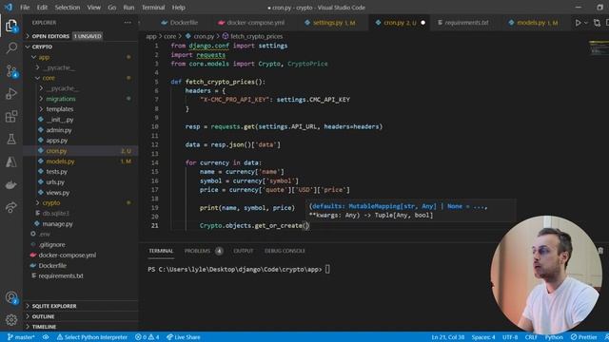Open the Explorer view in activity bar
609x342 pixels.
[11, 26]
